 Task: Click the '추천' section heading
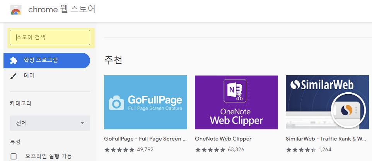click(x=113, y=60)
